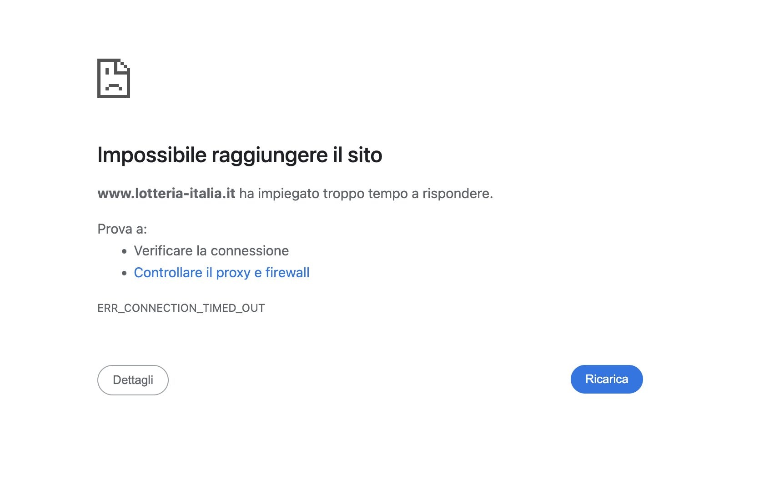Click the word proxy in the link
The width and height of the screenshot is (764, 489).
(233, 273)
